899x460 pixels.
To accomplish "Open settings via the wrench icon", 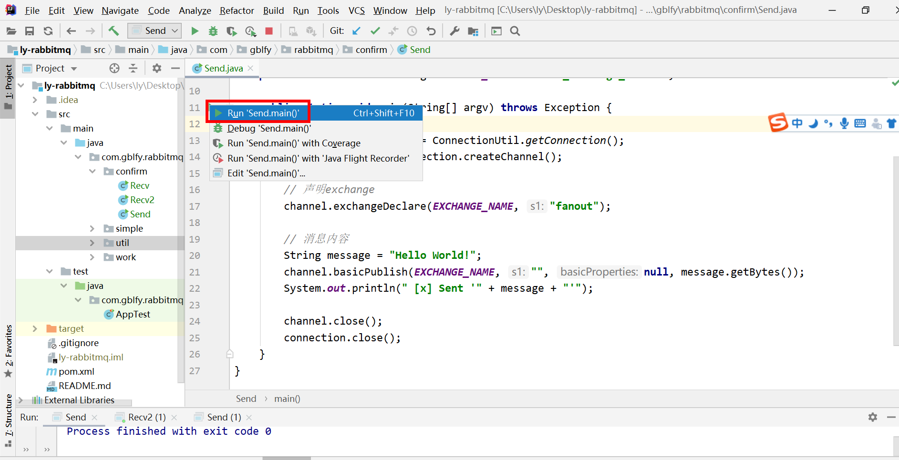I will pyautogui.click(x=455, y=31).
